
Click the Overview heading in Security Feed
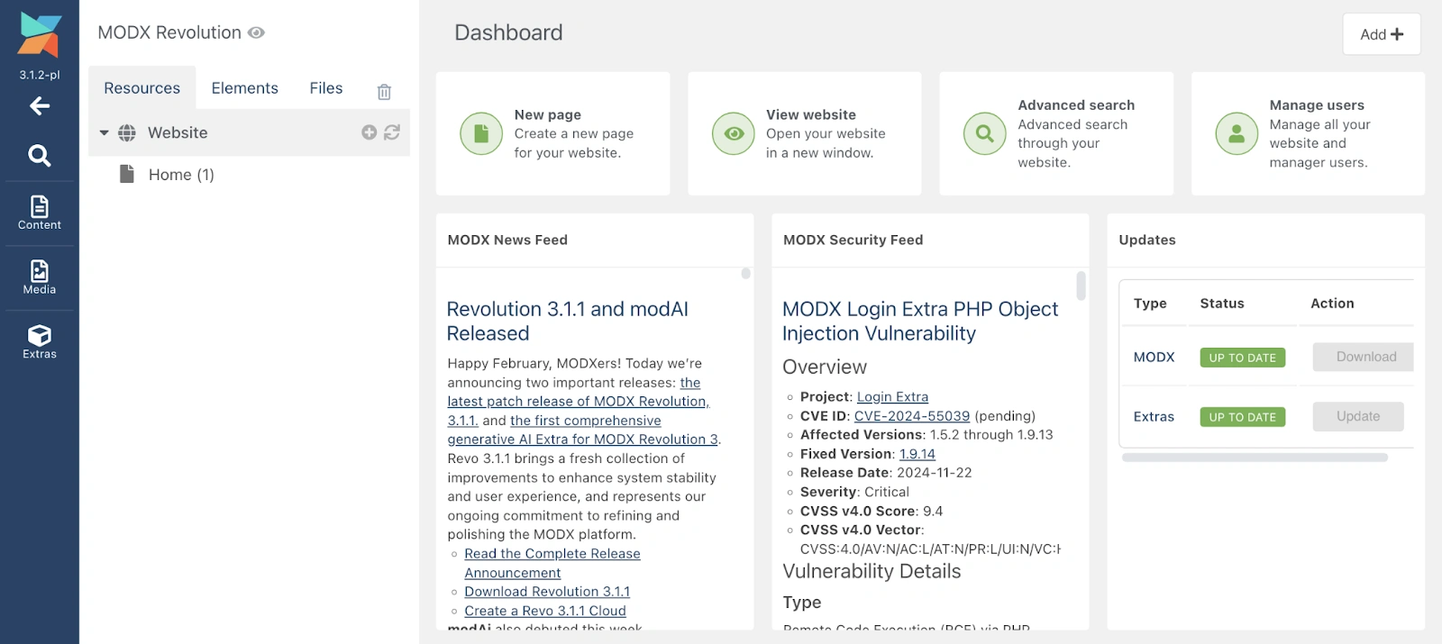(825, 367)
